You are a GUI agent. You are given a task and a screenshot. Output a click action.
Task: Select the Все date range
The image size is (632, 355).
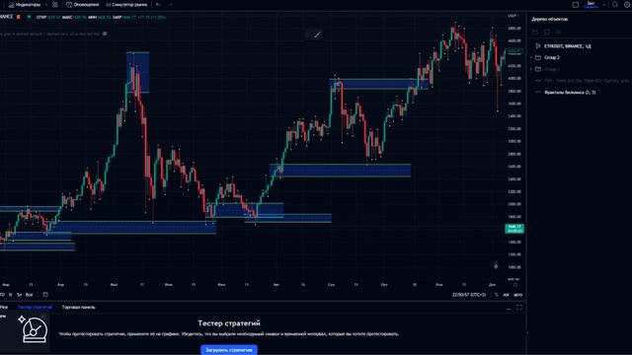click(x=29, y=295)
